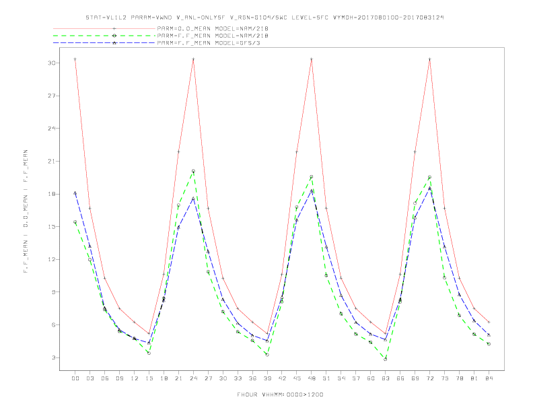533x412 pixels.
Task: Click the plus marker on red legend line
Action: [114, 28]
